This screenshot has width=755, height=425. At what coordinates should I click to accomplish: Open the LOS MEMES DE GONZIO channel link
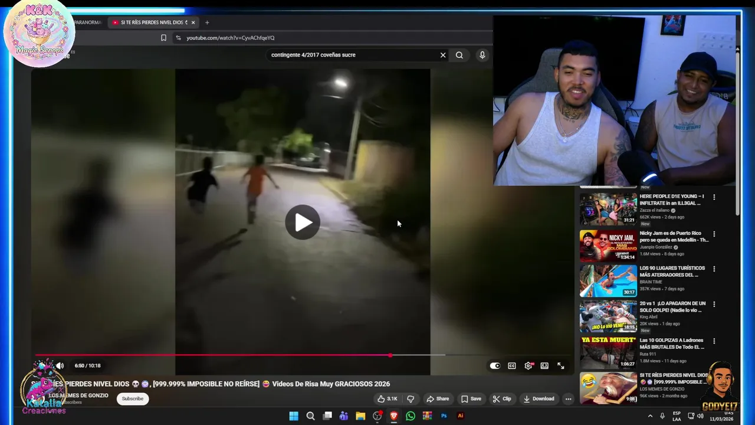(78, 395)
